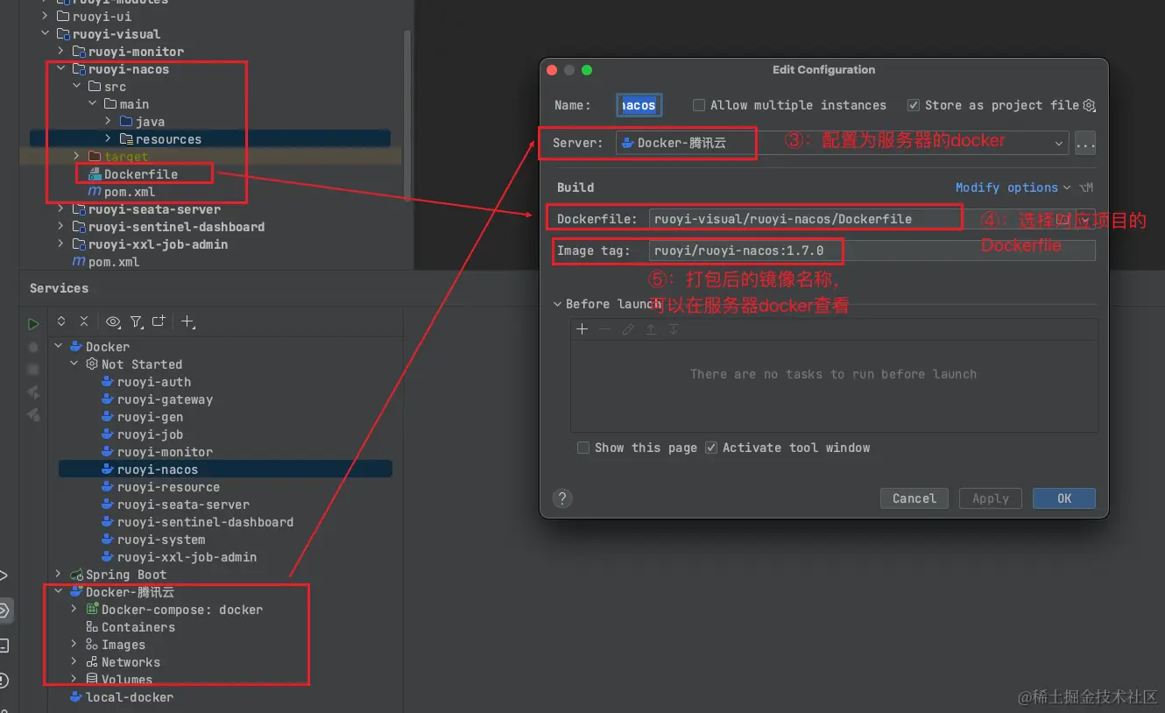Click the Docker icon beside ruoyi-auth
The height and width of the screenshot is (713, 1165).
pyautogui.click(x=109, y=382)
